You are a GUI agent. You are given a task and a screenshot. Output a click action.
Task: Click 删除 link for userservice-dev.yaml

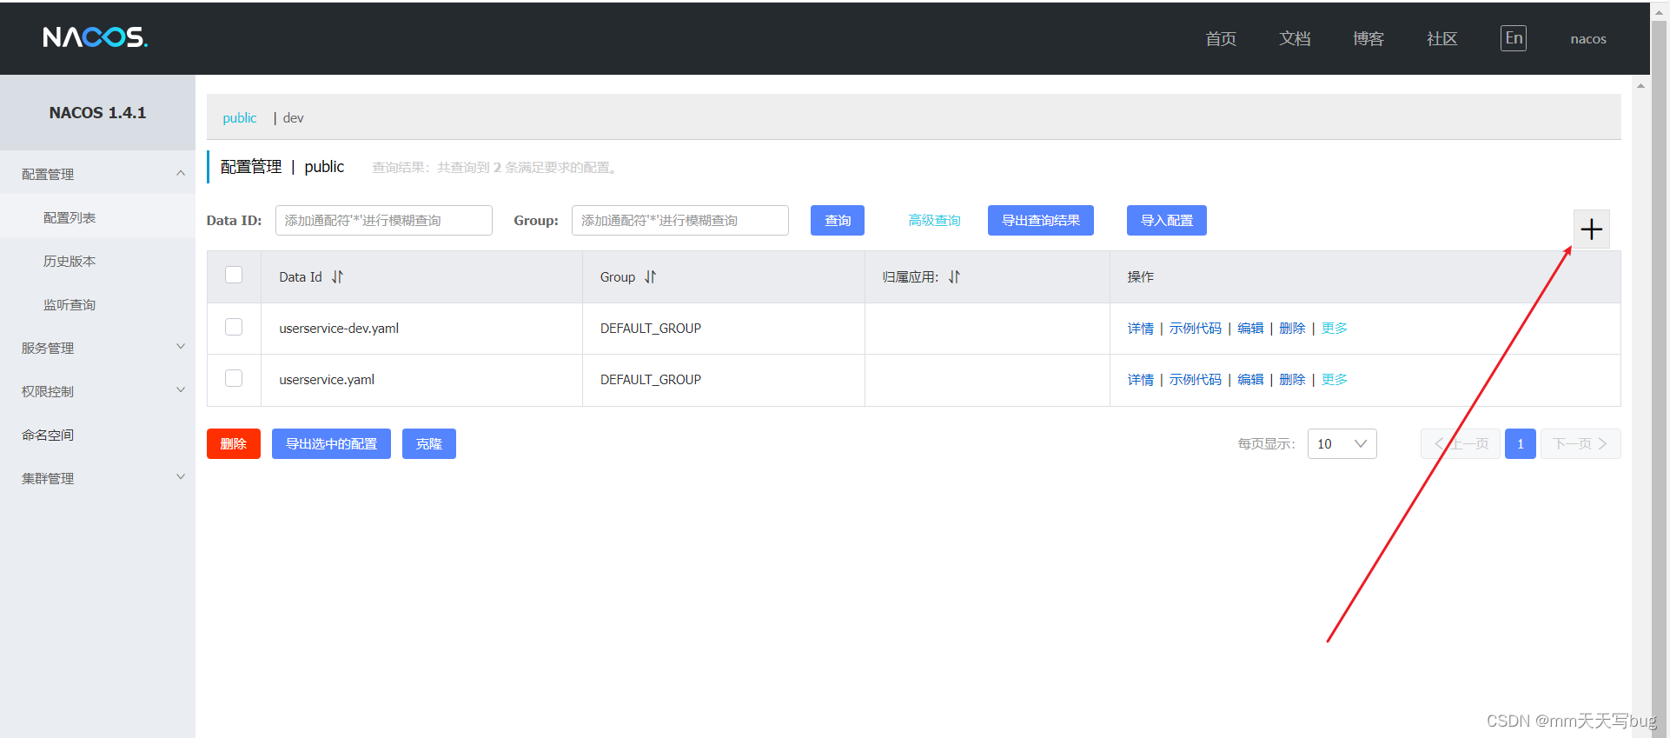pos(1292,328)
